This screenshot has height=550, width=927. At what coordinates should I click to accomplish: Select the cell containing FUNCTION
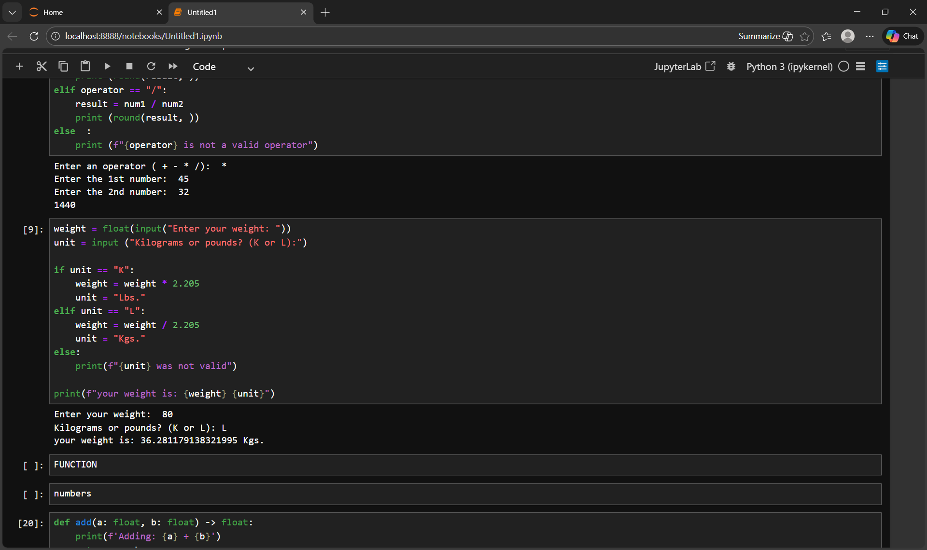[x=464, y=465]
